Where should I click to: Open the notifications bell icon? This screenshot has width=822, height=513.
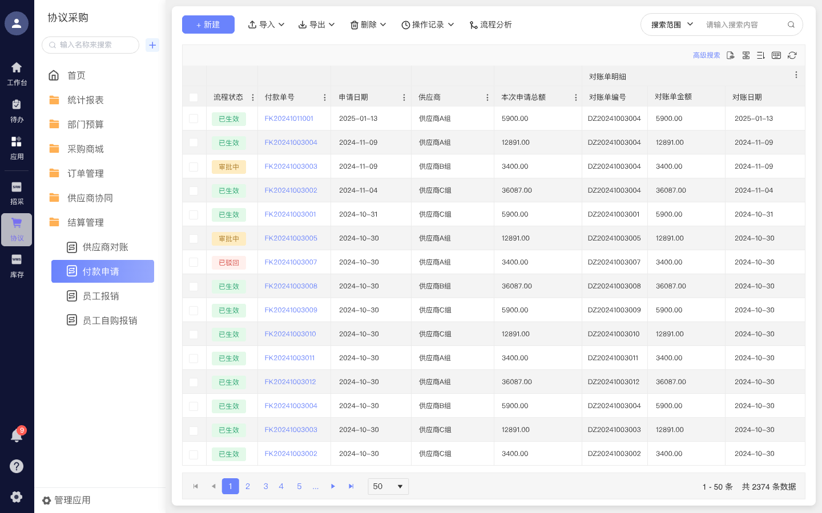point(17,436)
